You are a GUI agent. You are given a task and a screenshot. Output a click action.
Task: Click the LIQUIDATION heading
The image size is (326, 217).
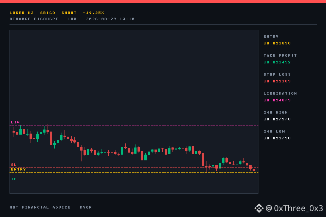(x=280, y=94)
